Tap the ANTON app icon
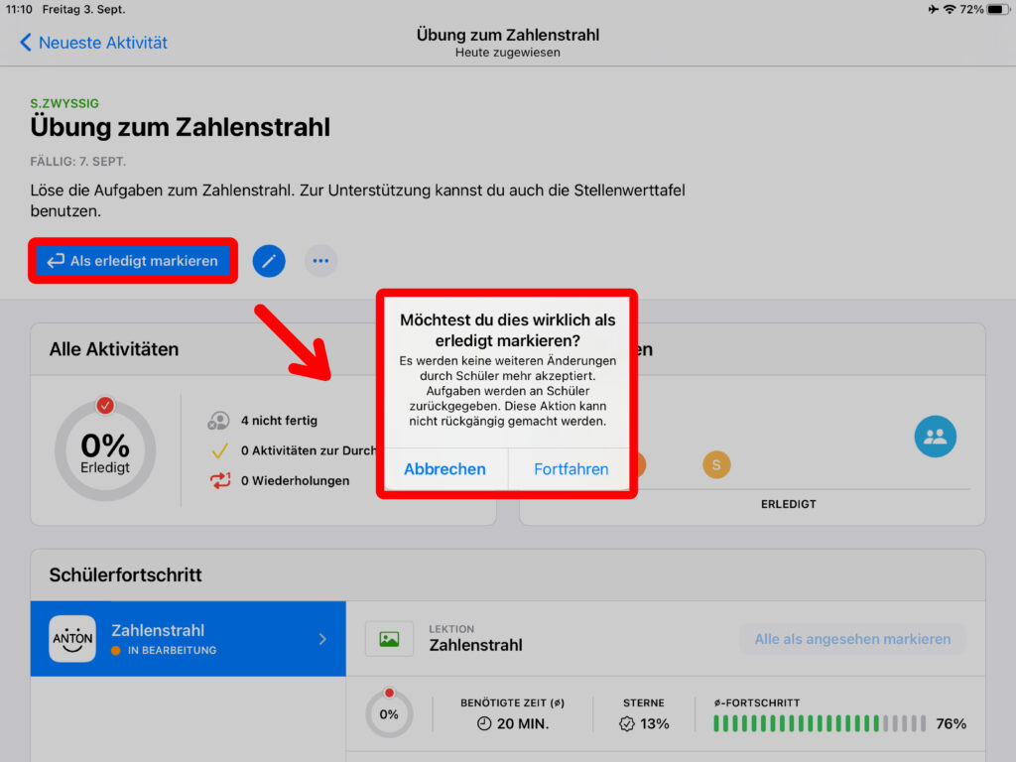The height and width of the screenshot is (762, 1016). tap(72, 639)
